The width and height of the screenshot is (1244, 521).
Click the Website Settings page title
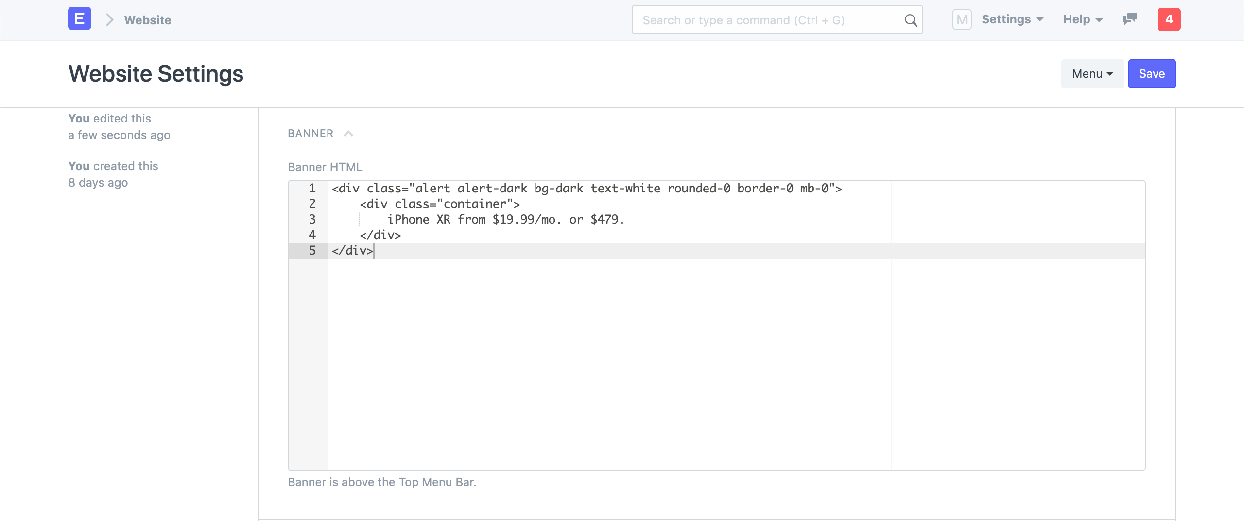pos(156,74)
